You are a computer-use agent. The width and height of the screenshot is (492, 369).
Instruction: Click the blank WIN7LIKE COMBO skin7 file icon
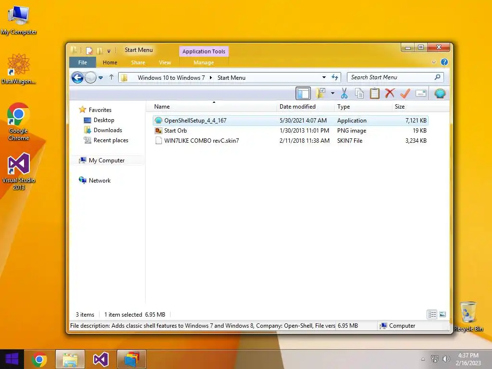point(159,141)
